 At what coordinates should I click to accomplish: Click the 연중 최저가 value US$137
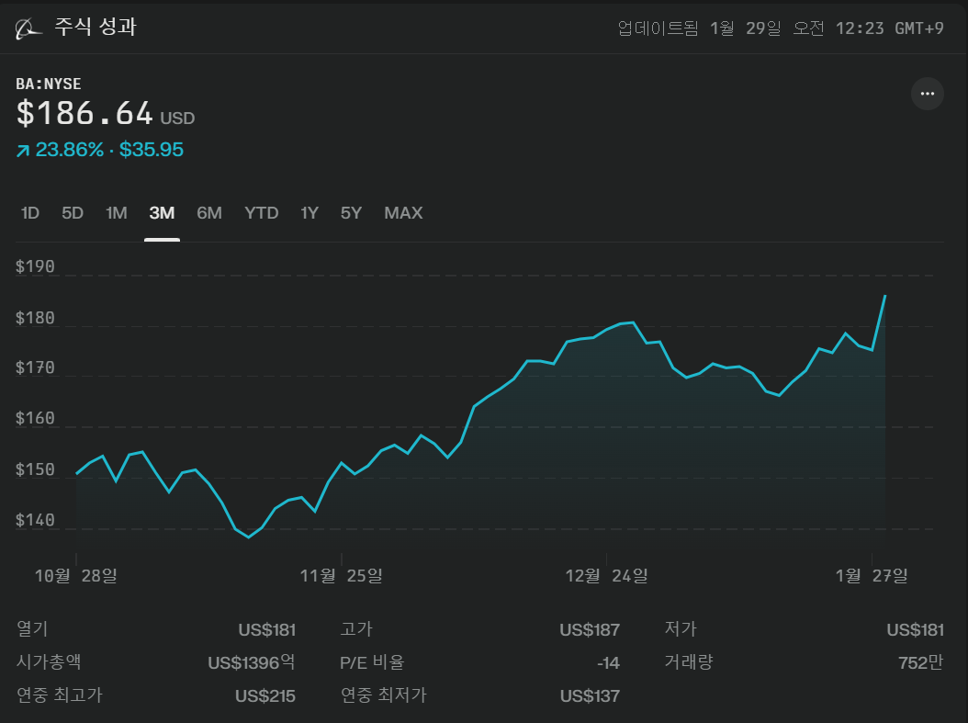[x=590, y=695]
